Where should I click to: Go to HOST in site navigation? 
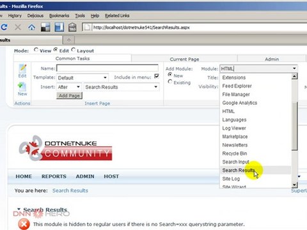pyautogui.click(x=111, y=176)
